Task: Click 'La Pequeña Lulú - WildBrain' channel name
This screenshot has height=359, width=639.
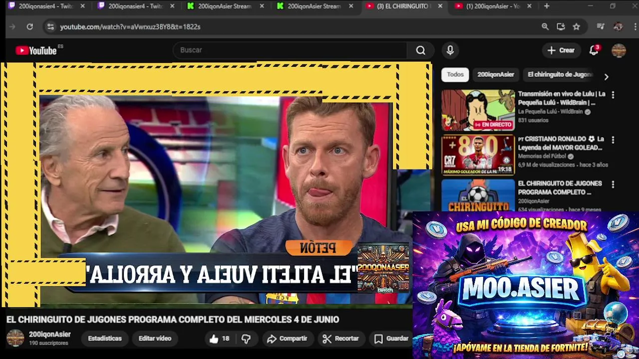Action: click(x=550, y=112)
